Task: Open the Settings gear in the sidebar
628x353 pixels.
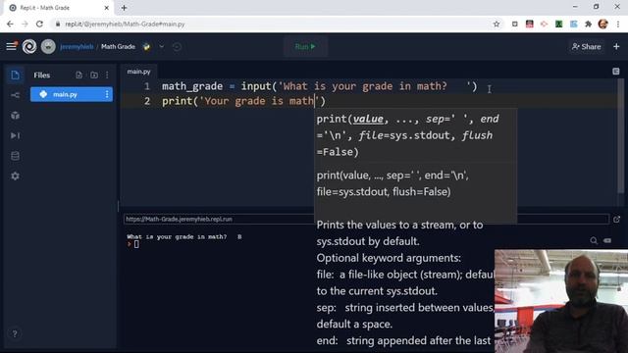Action: pos(16,176)
